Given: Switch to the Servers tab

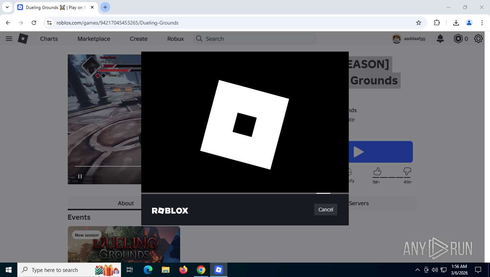Looking at the screenshot, I should point(359,203).
